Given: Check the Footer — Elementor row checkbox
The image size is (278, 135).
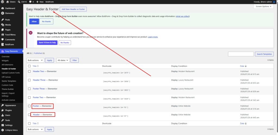Looking at the screenshot, I should [29, 106].
